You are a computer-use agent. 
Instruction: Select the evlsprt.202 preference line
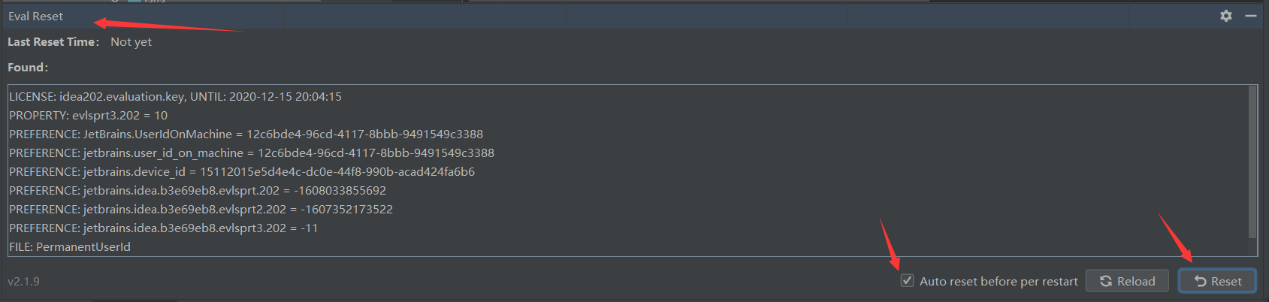click(x=198, y=191)
